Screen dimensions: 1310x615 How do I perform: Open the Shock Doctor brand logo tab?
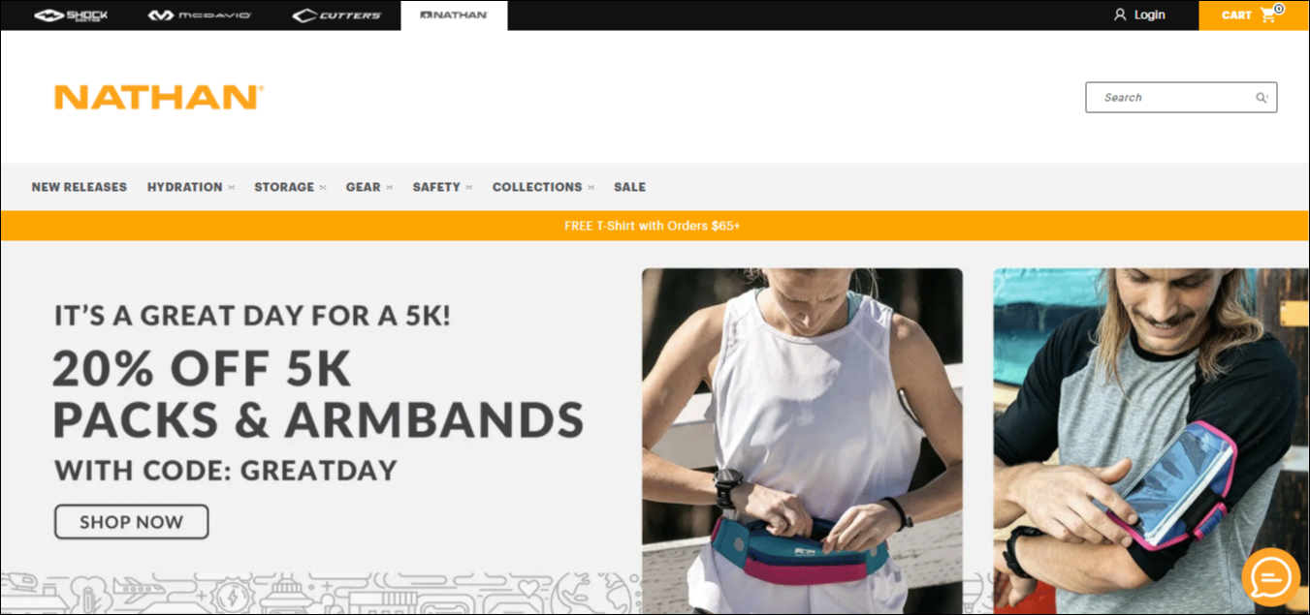click(x=71, y=15)
